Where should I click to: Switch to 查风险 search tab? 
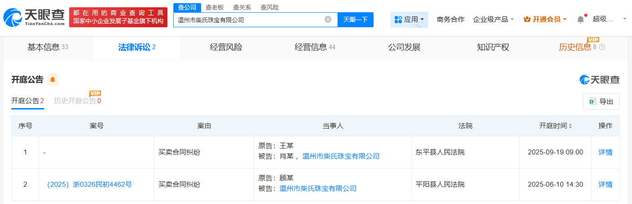click(270, 7)
